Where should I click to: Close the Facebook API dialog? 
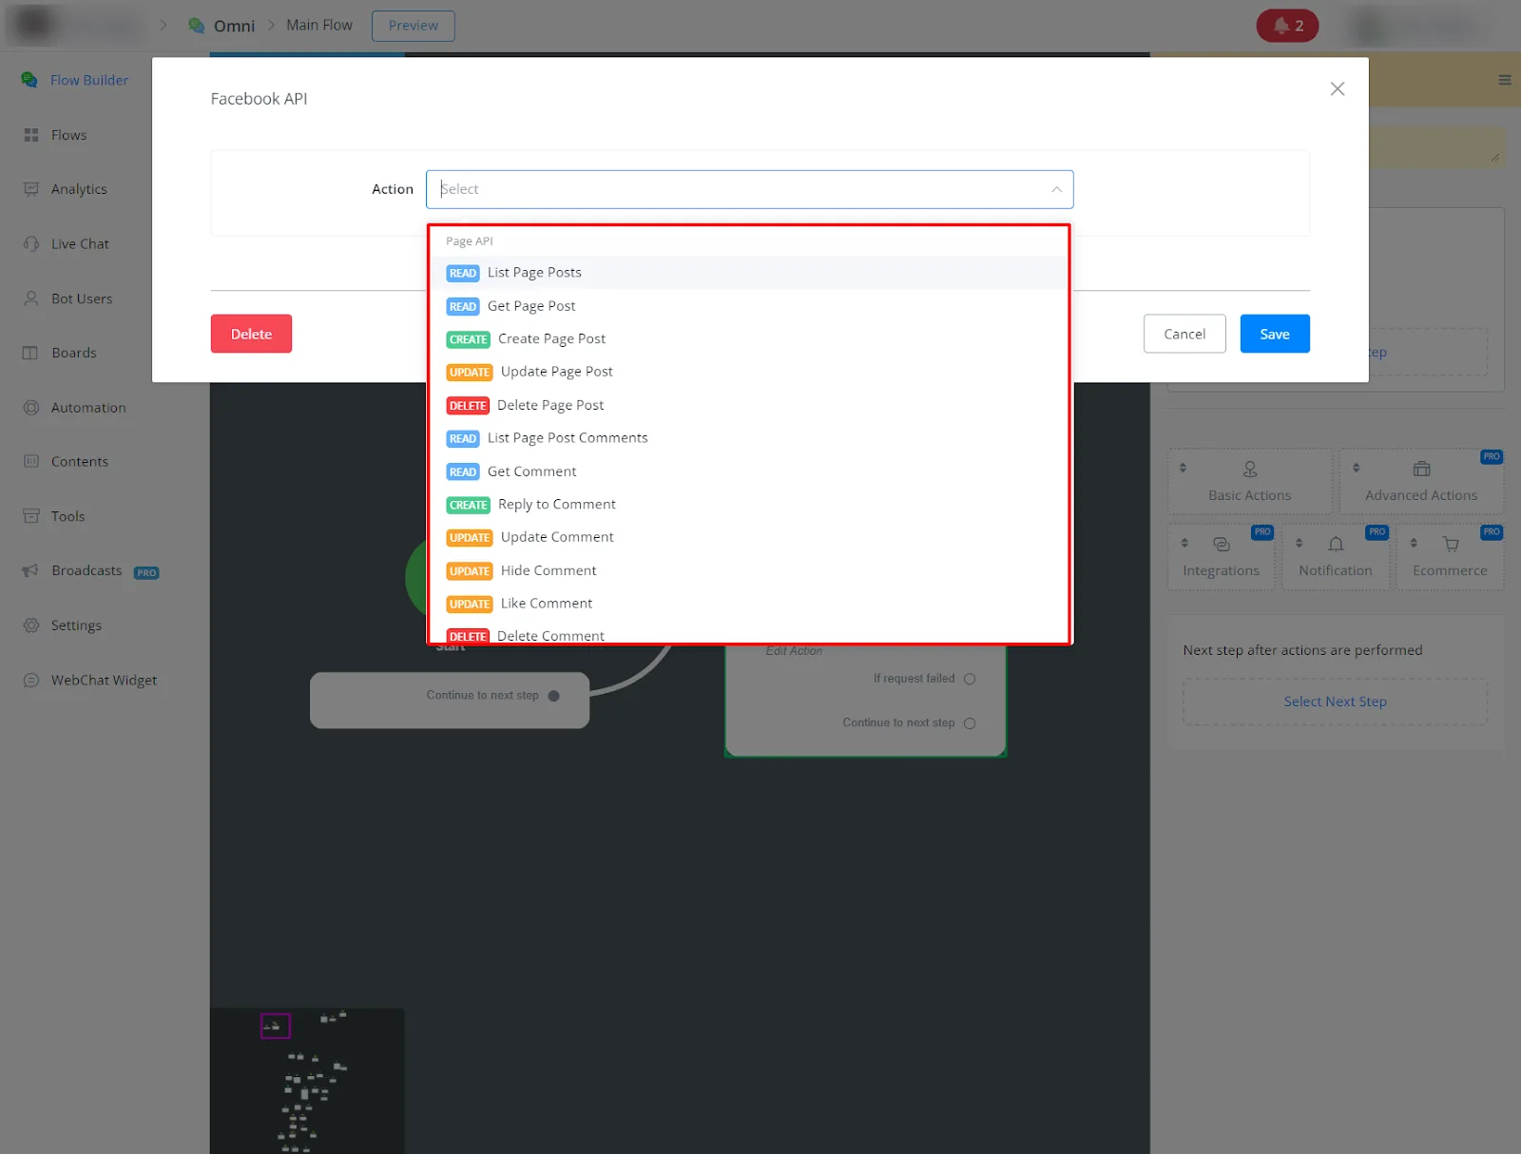(1338, 88)
